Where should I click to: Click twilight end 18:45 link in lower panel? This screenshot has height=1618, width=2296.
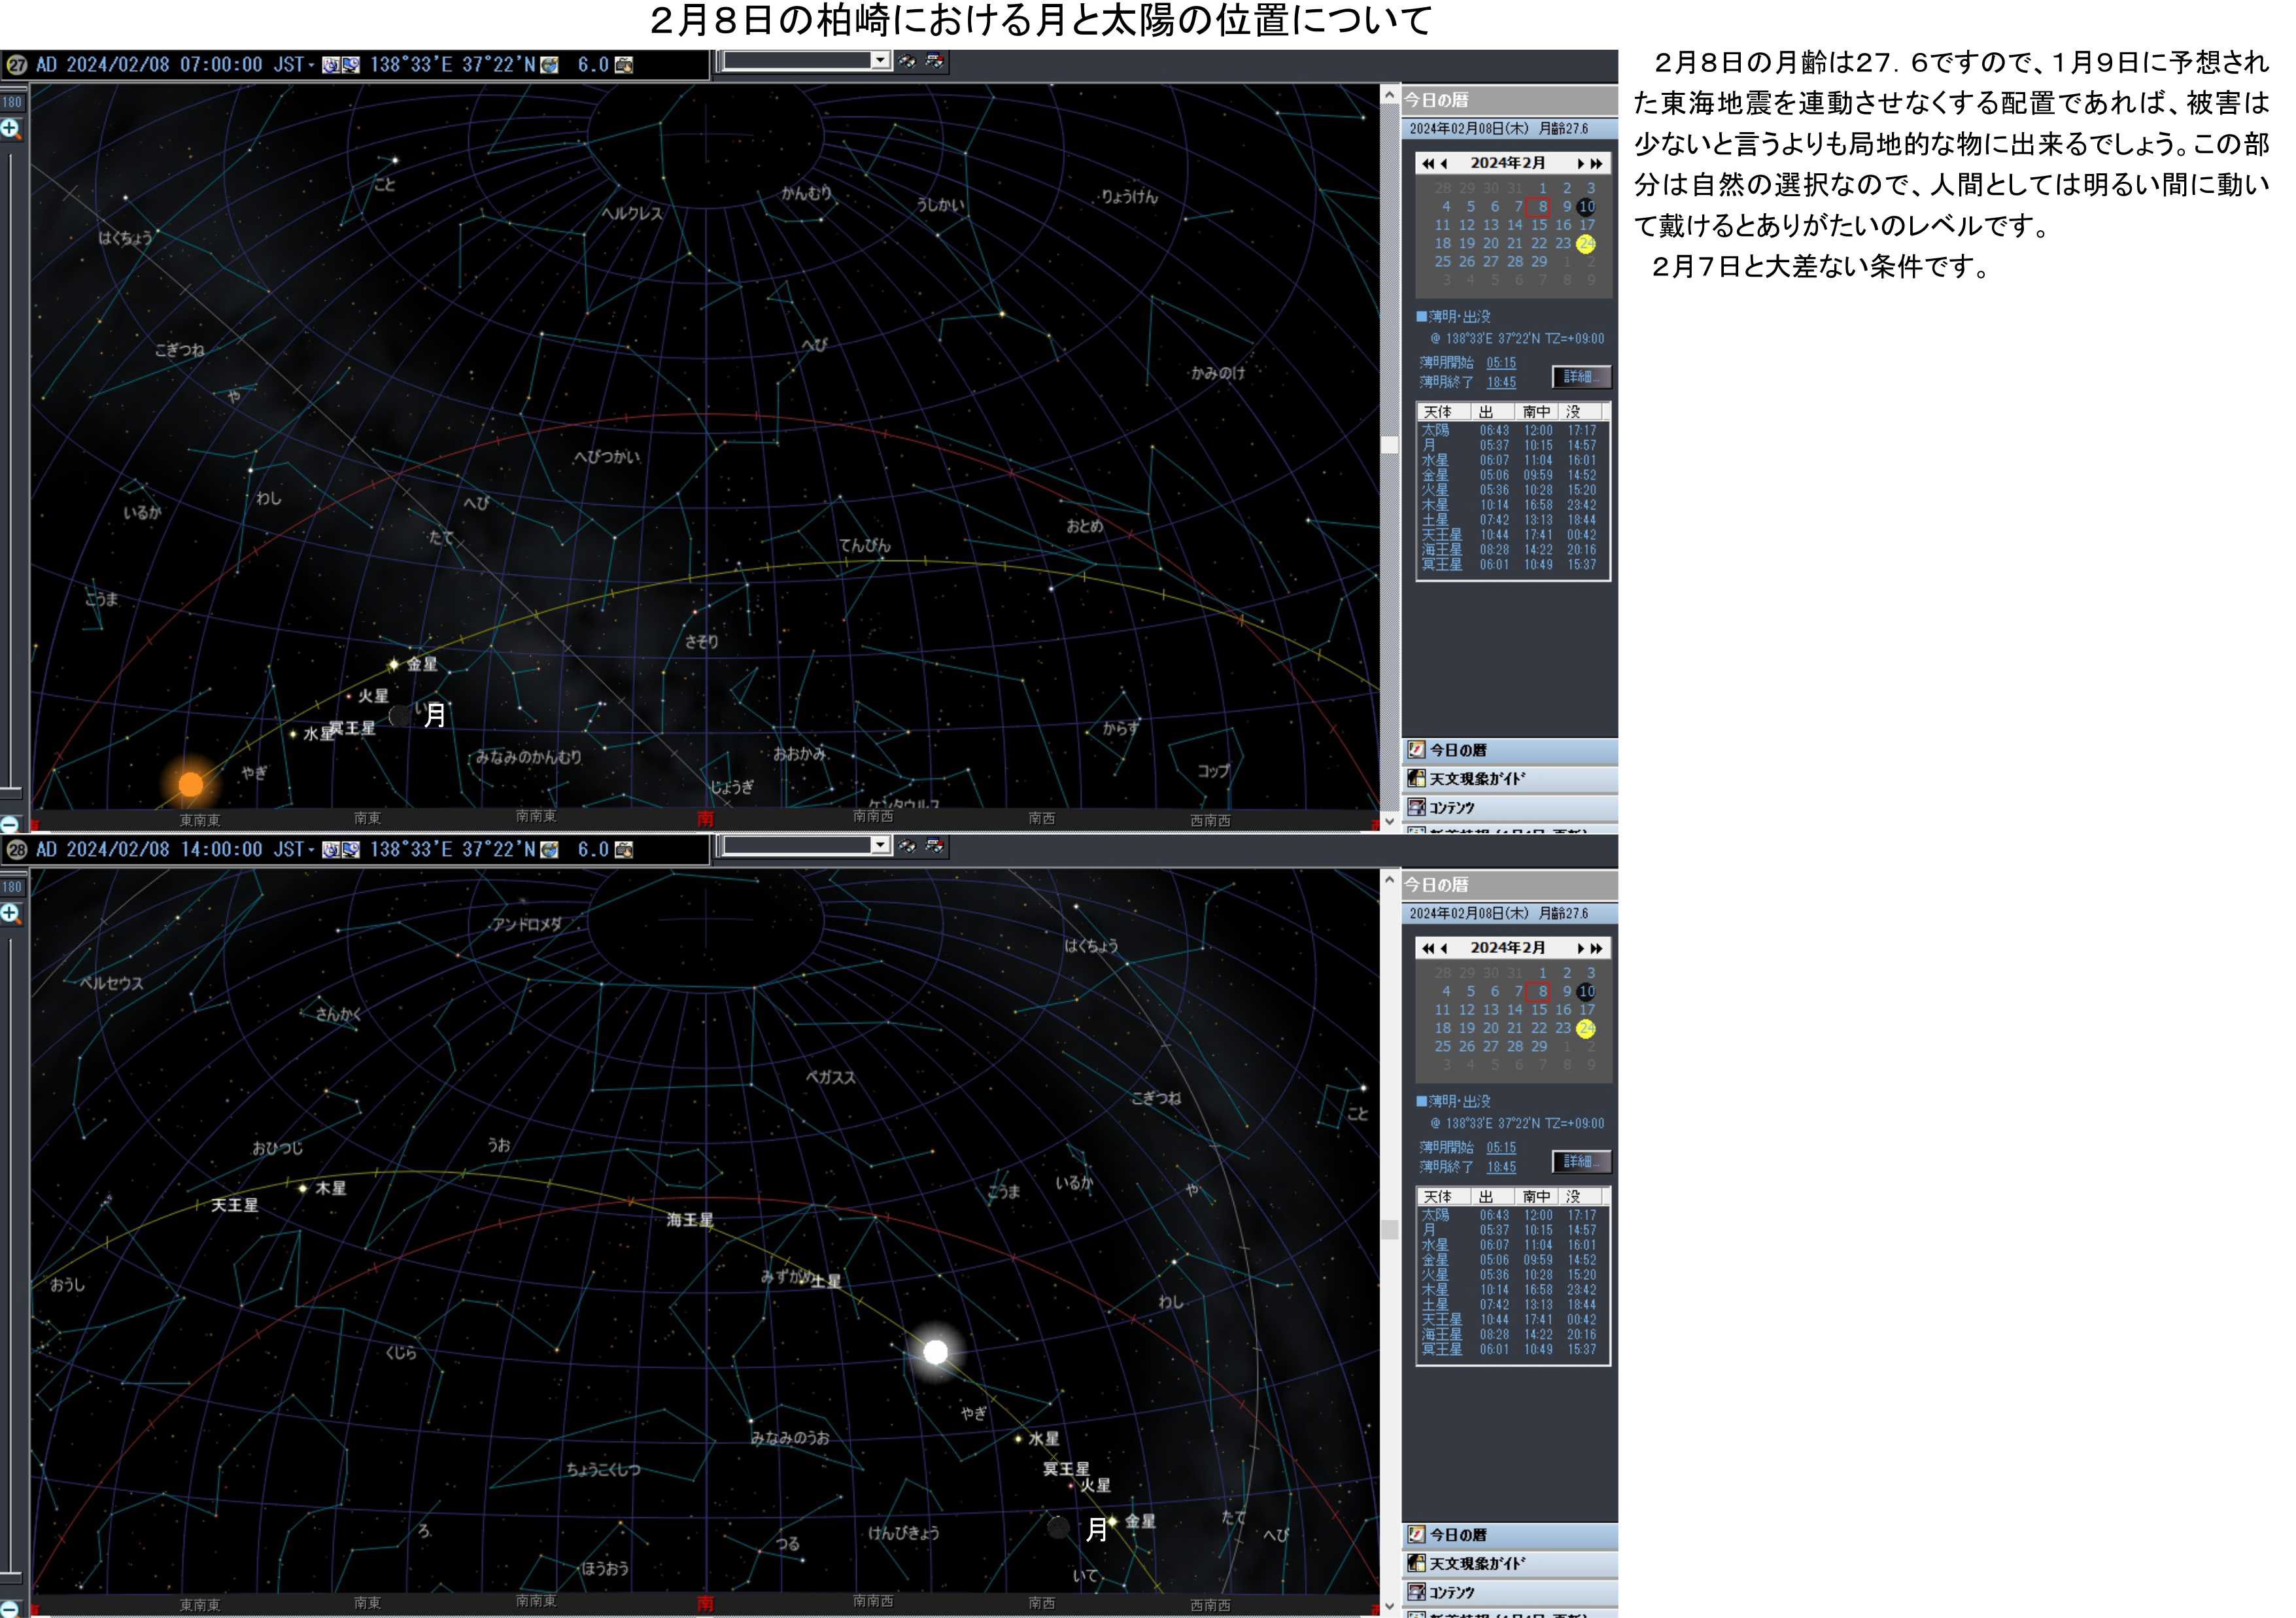[x=1501, y=1167]
